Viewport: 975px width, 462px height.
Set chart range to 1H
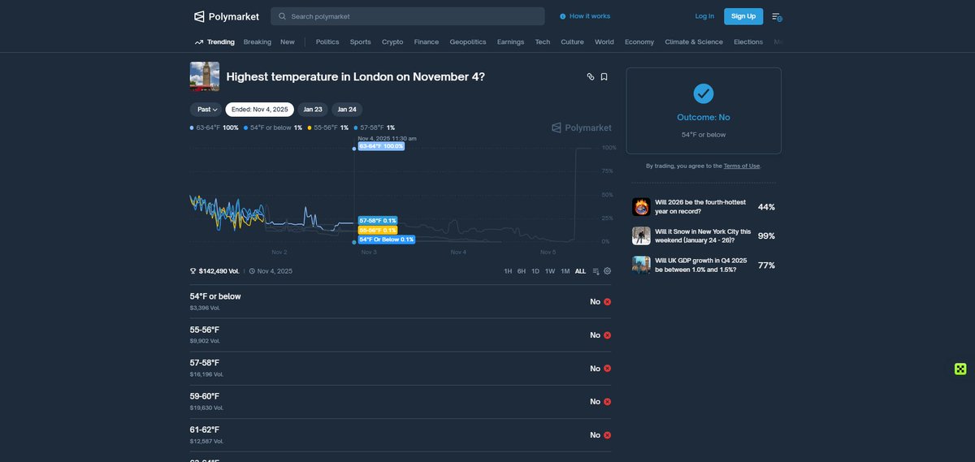tap(508, 271)
